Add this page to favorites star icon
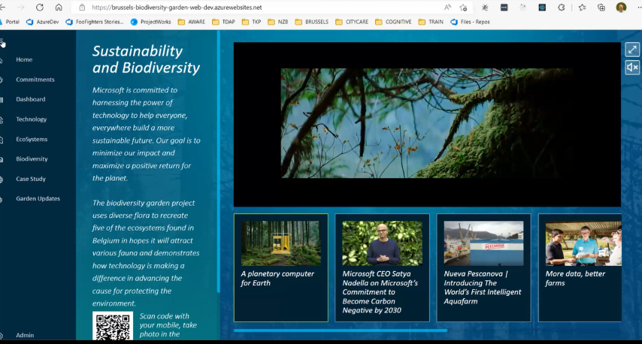The height and width of the screenshot is (344, 642). pos(464,8)
